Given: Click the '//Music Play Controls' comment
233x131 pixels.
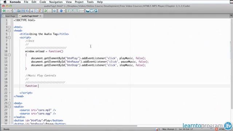Looking at the screenshot, I should tap(40, 75).
